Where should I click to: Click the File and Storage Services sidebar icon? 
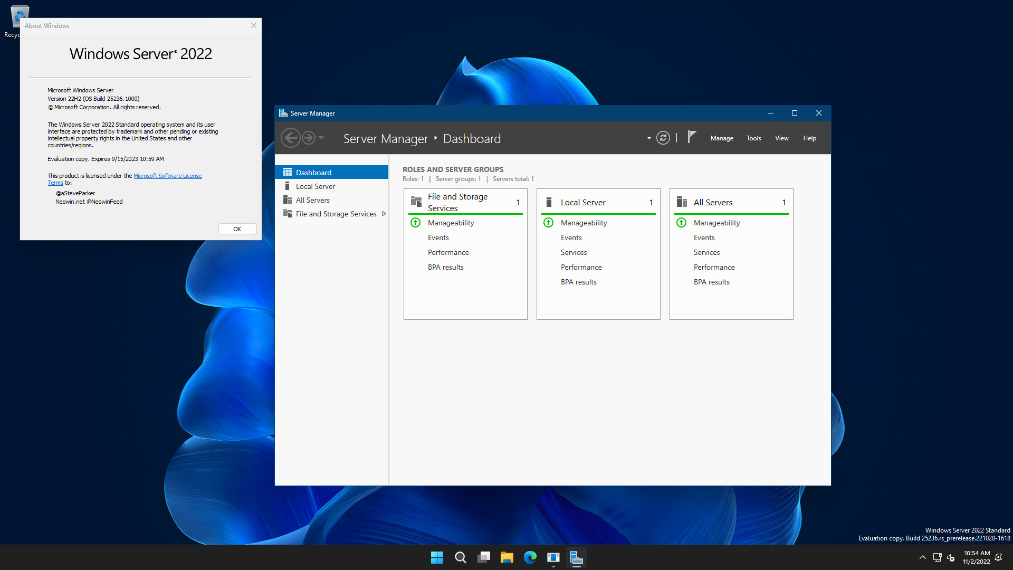[x=288, y=213]
